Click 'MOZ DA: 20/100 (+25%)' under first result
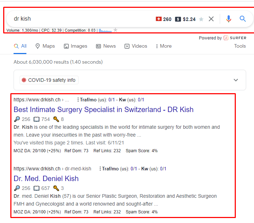Image resolution: width=254 pixels, height=223 pixels. (x=37, y=151)
